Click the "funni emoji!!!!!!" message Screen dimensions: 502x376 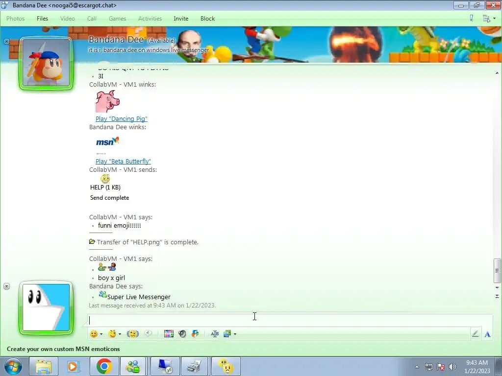120,225
